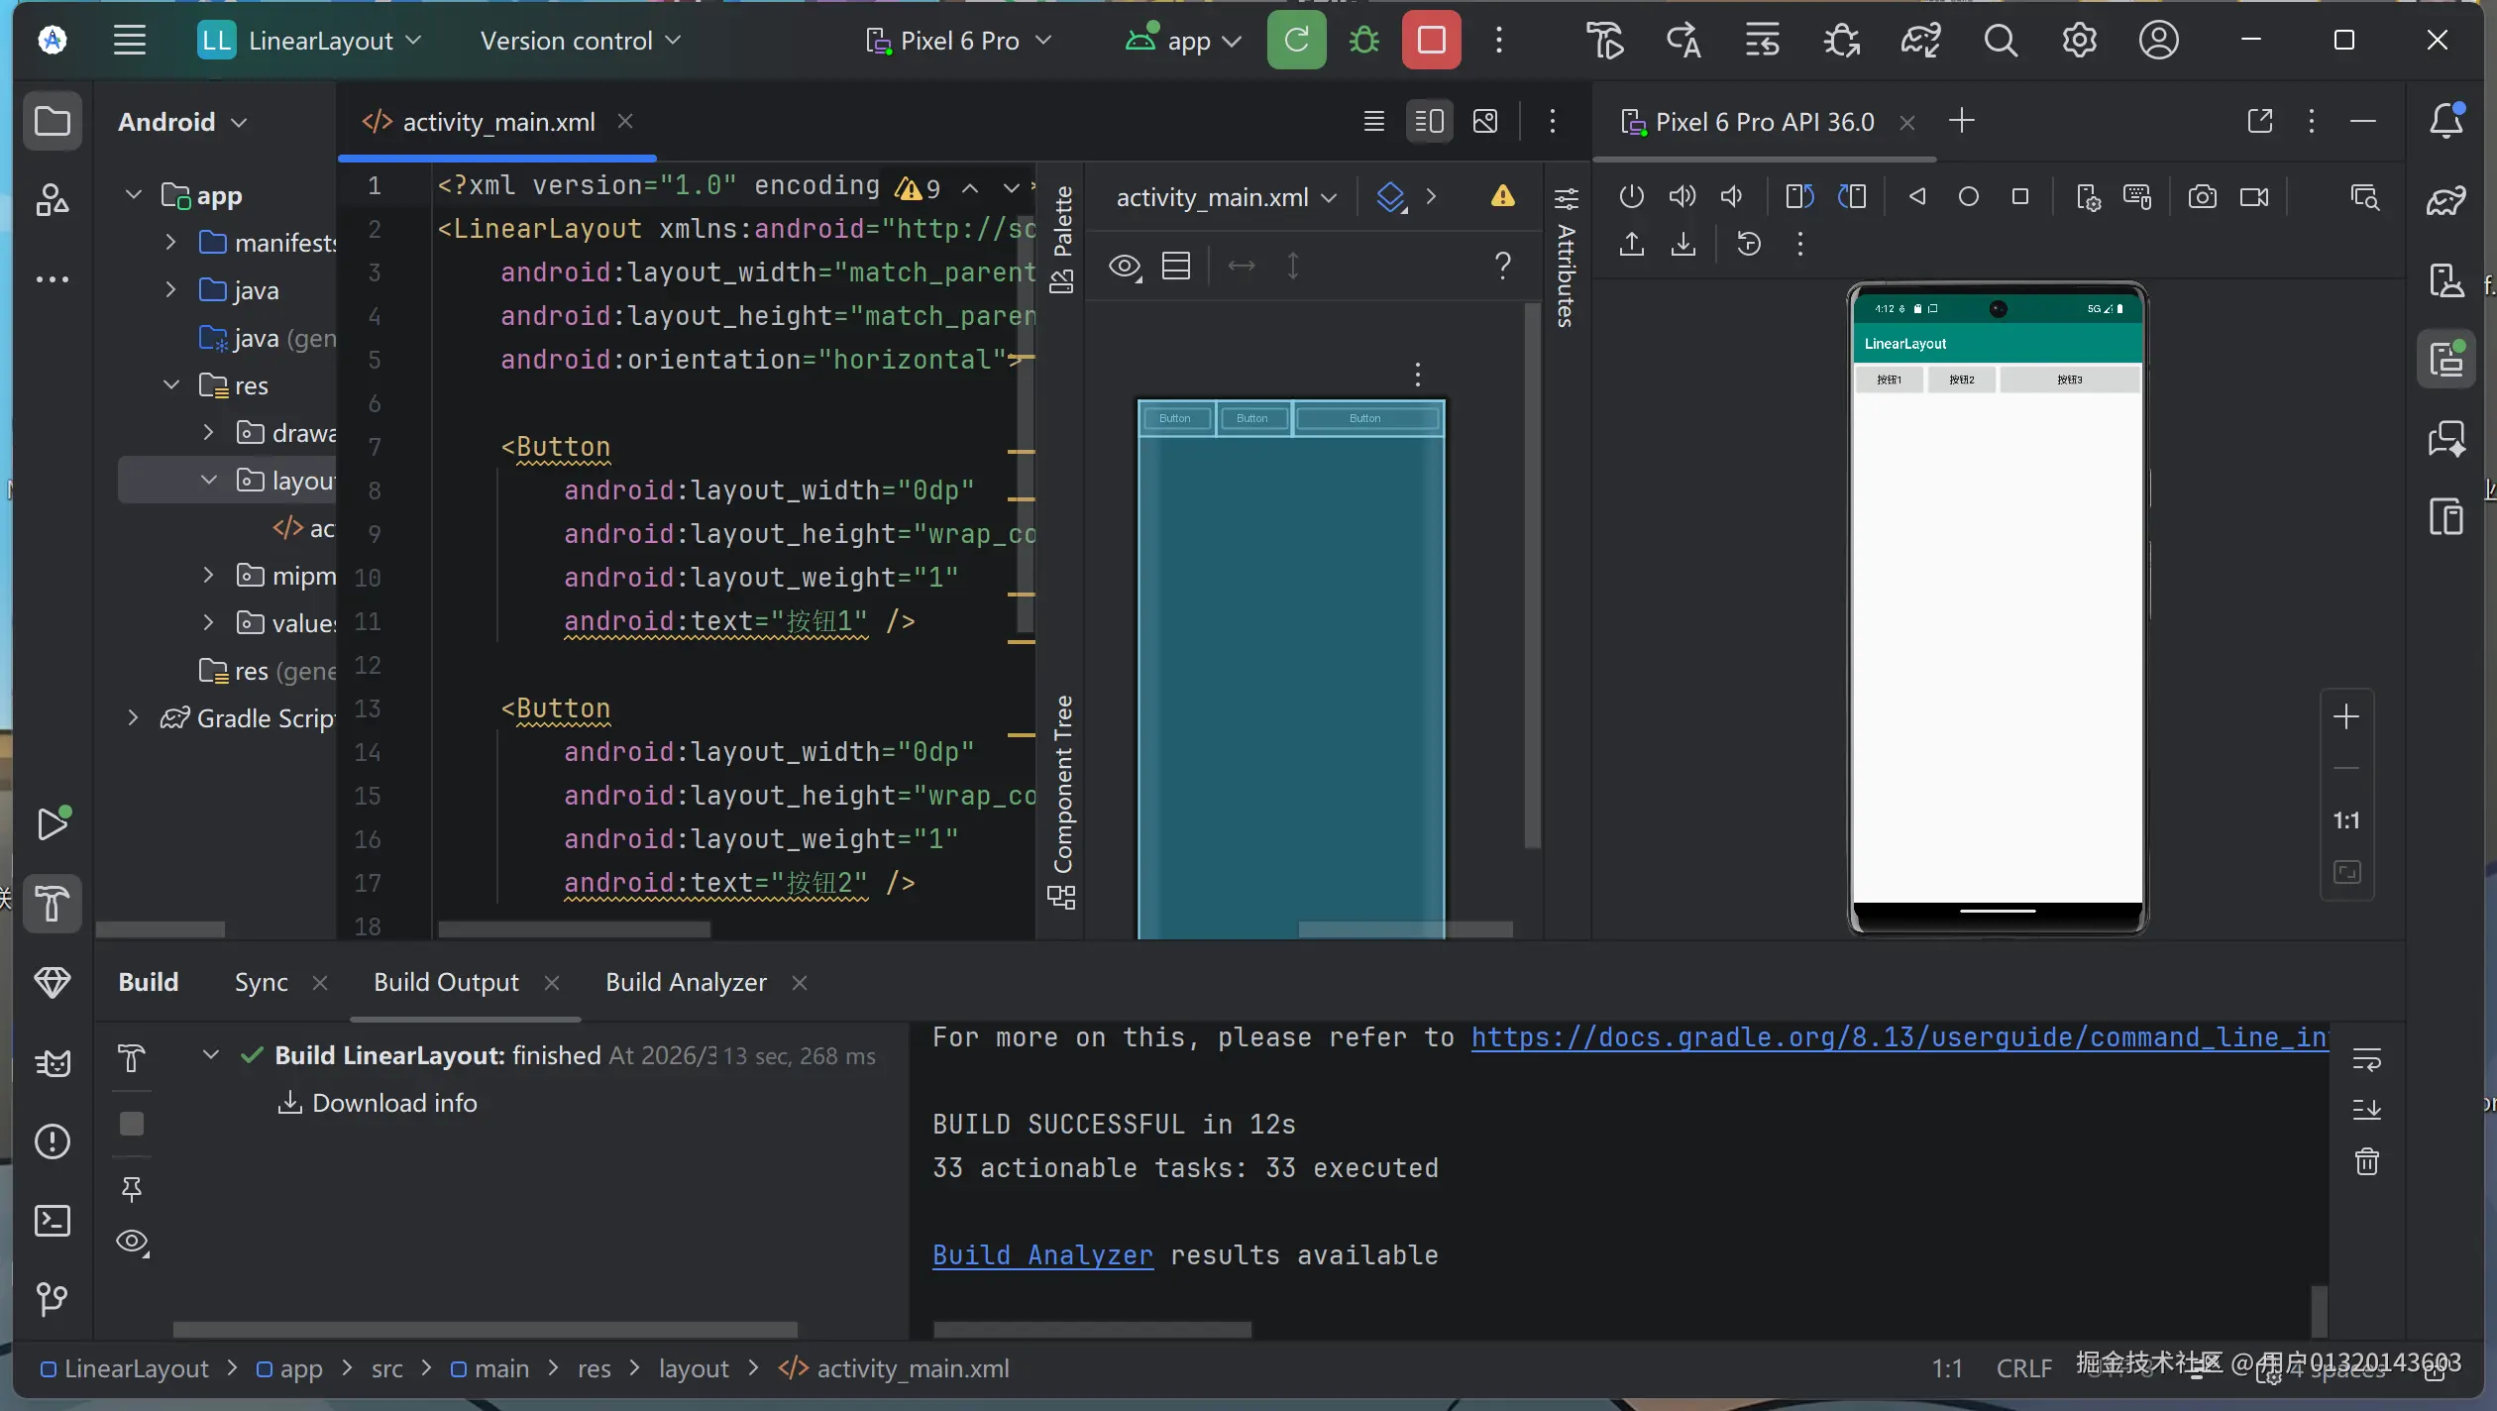Sync project with Gradle files
Screen dimensions: 2497x1411
[x=1920, y=41]
